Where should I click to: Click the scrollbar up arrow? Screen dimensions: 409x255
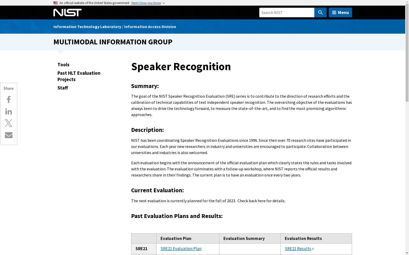407,2
